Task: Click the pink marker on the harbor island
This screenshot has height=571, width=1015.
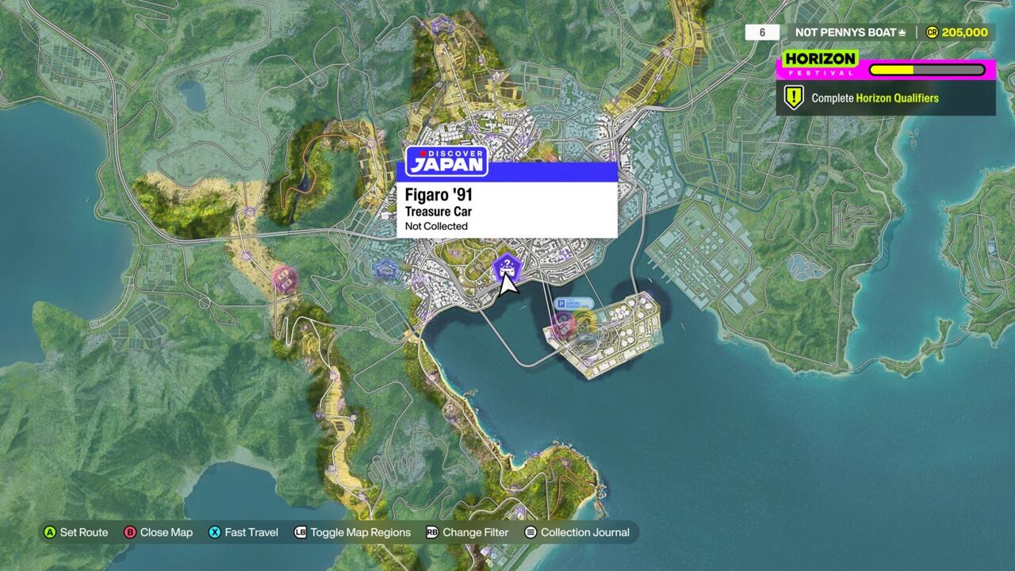Action: pyautogui.click(x=564, y=324)
